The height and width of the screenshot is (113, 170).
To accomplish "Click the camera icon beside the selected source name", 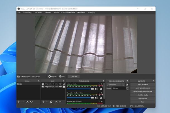I will pos(19,77).
